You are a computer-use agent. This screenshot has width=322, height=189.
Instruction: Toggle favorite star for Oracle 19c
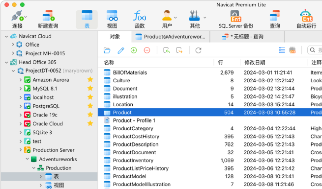click(x=90, y=115)
